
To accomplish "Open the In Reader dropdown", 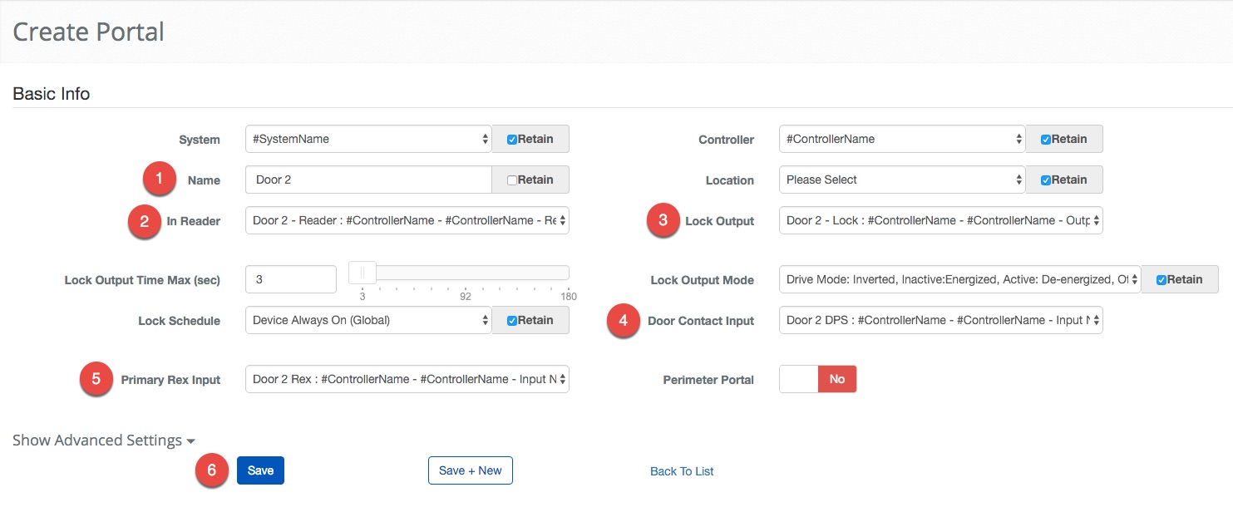I will tap(407, 220).
